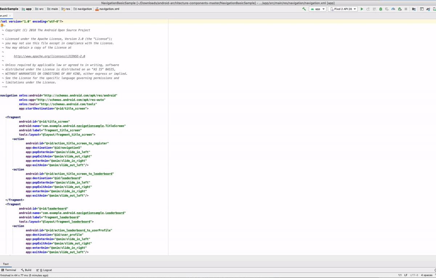Open the 6: Logcat tool window
Image resolution: width=436 pixels, height=278 pixels.
44,270
